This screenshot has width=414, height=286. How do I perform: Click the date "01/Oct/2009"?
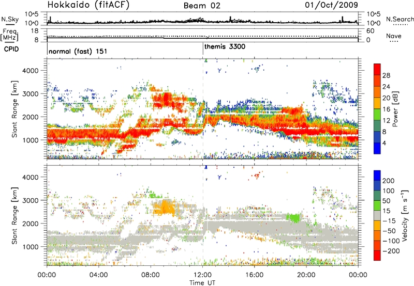click(332, 5)
